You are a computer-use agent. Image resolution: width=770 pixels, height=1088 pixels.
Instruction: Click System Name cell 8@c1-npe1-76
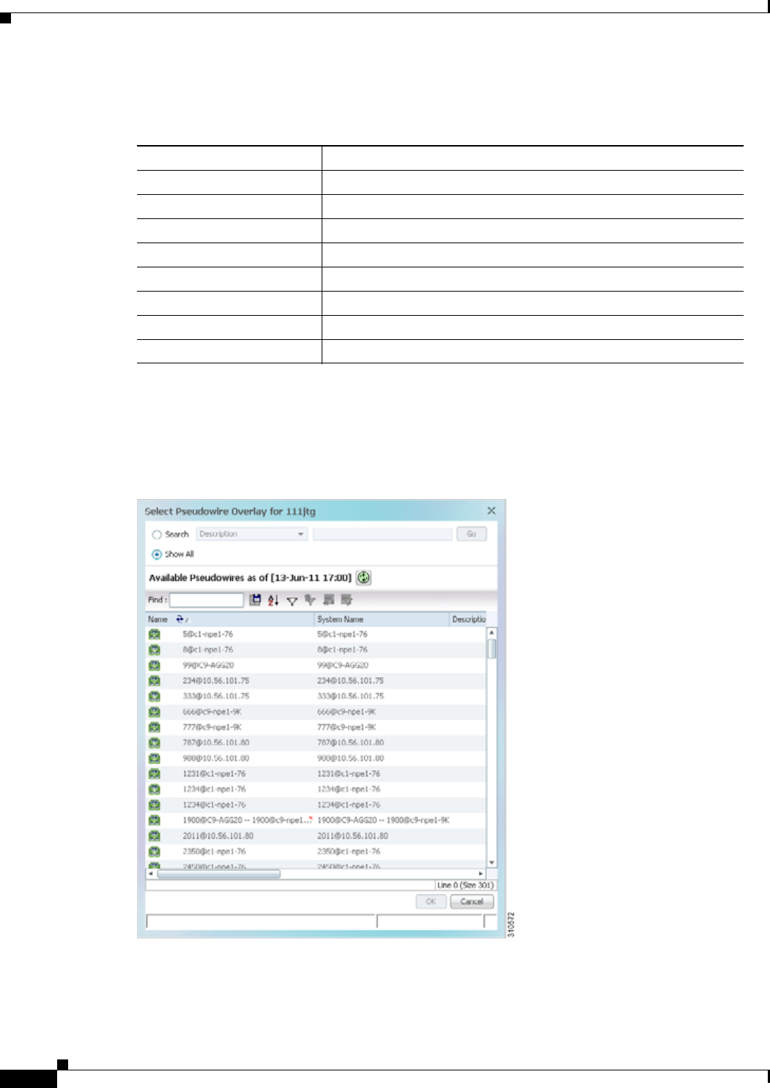pos(343,650)
